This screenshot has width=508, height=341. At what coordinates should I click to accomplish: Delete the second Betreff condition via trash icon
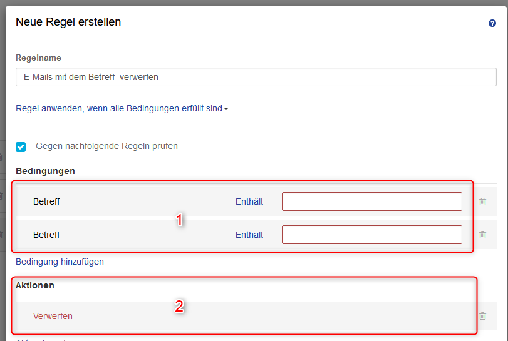coord(482,235)
